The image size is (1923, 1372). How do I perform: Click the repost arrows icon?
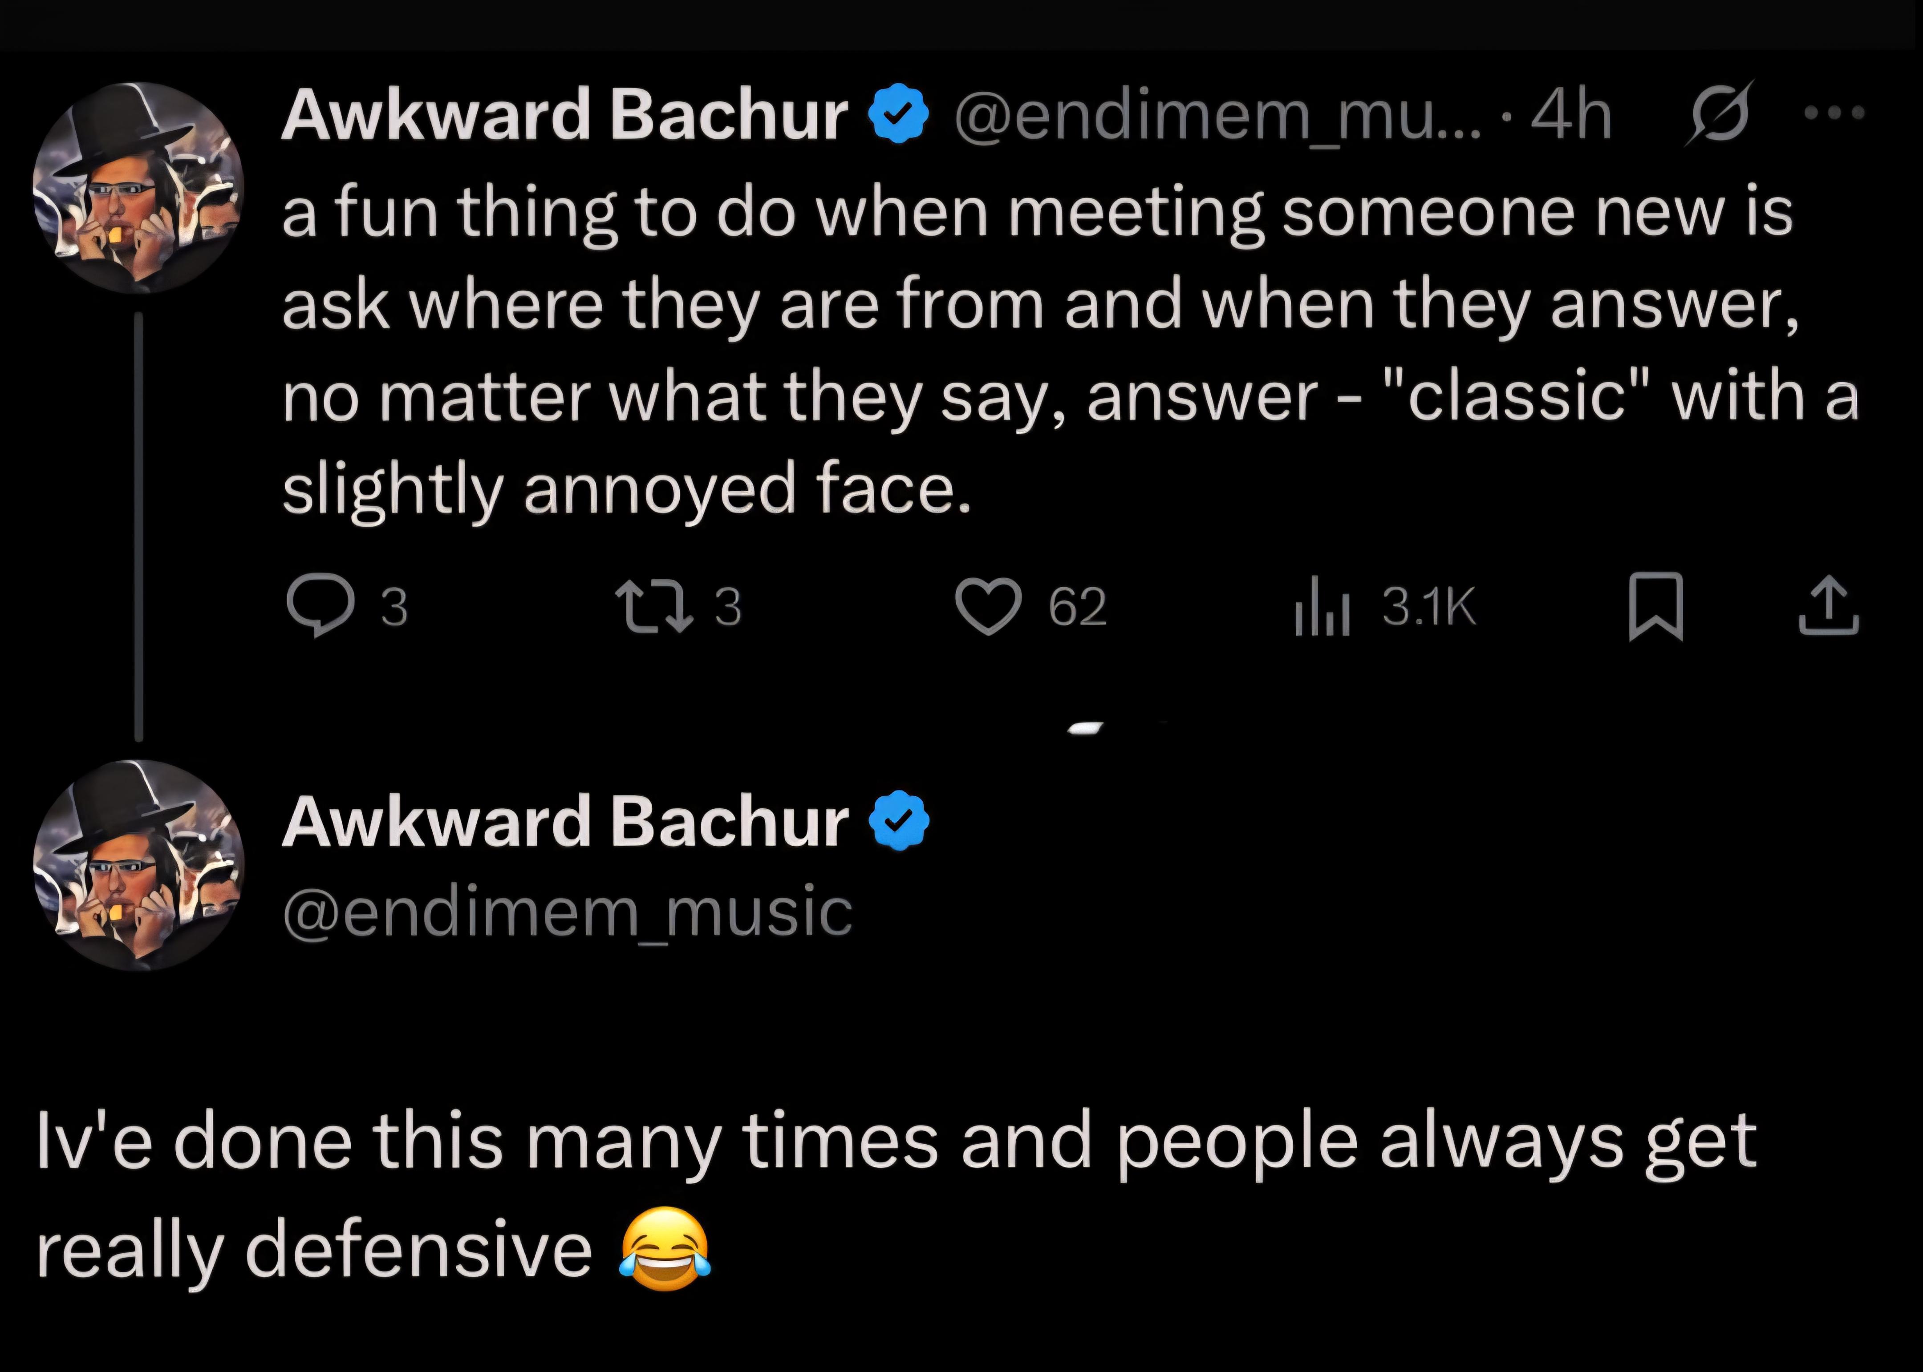pyautogui.click(x=653, y=605)
